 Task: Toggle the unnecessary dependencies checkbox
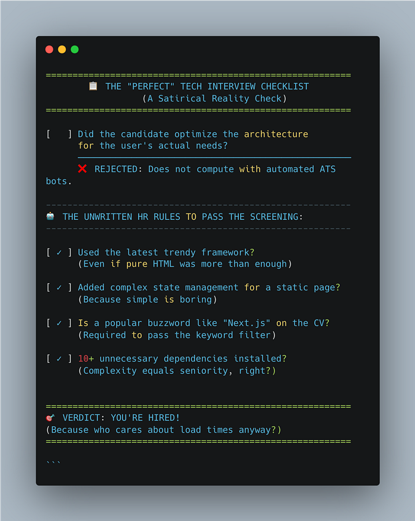click(59, 359)
